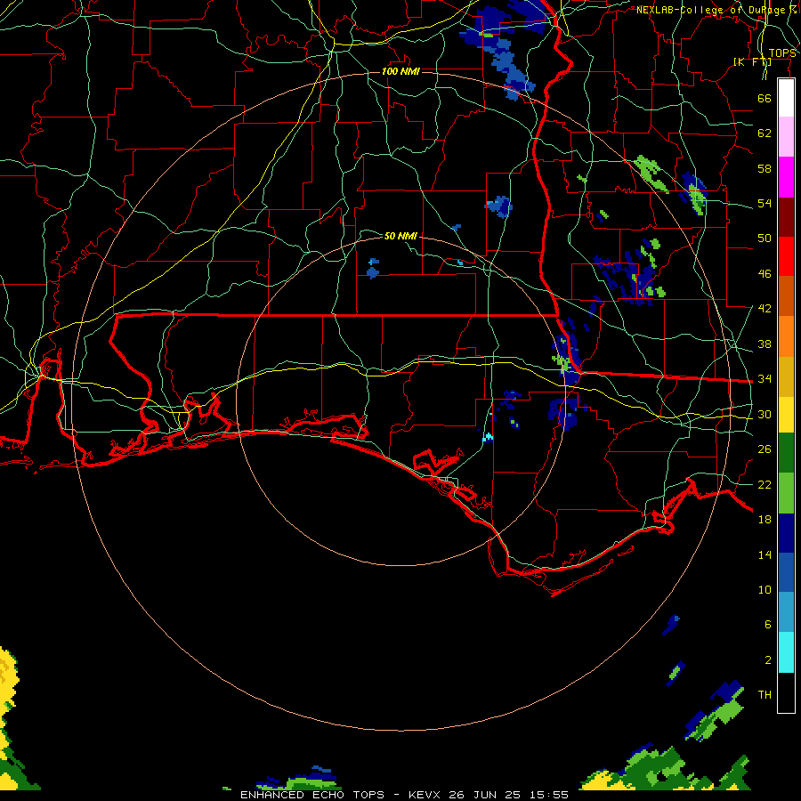Click the legend value 30
Image resolution: width=801 pixels, height=801 pixels.
click(765, 414)
